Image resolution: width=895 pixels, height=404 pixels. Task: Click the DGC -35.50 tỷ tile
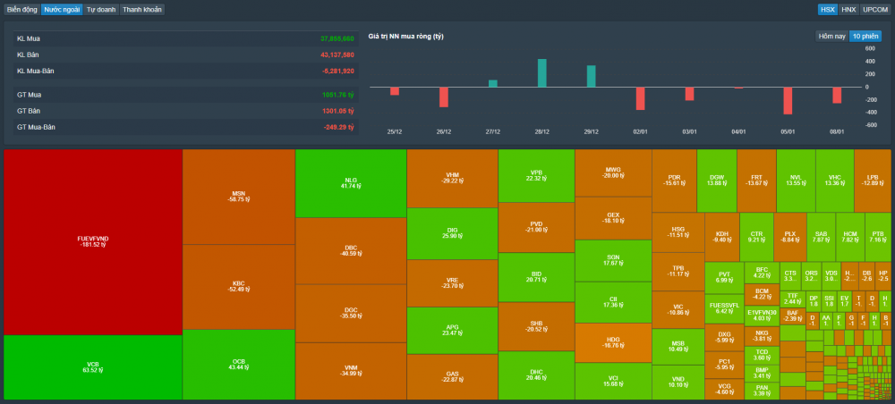coord(351,314)
